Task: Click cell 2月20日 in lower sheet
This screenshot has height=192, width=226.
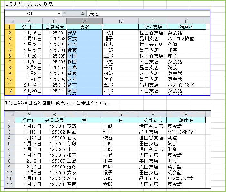Action: [x=29, y=184]
